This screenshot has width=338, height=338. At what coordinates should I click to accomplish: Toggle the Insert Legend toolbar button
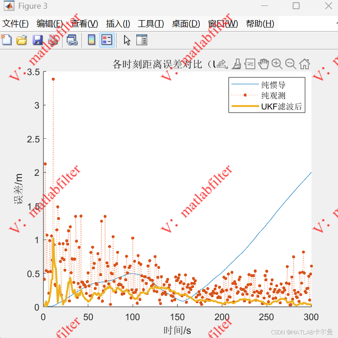(x=107, y=40)
